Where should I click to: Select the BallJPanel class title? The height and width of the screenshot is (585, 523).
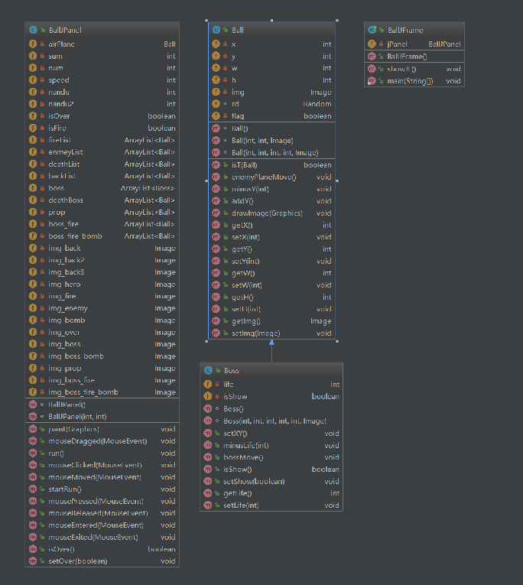[65, 31]
